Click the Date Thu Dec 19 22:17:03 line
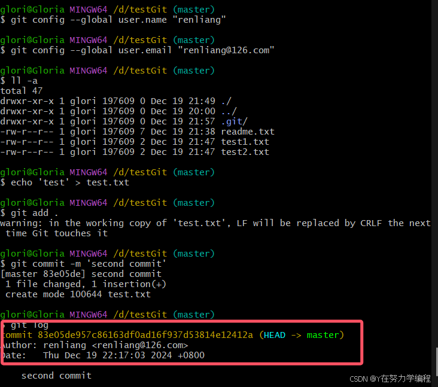The height and width of the screenshot is (387, 438). [x=104, y=355]
